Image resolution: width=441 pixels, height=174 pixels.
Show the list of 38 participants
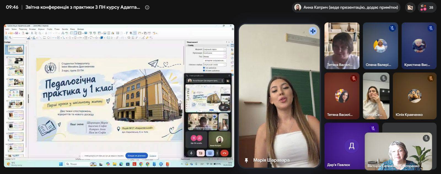point(427,7)
